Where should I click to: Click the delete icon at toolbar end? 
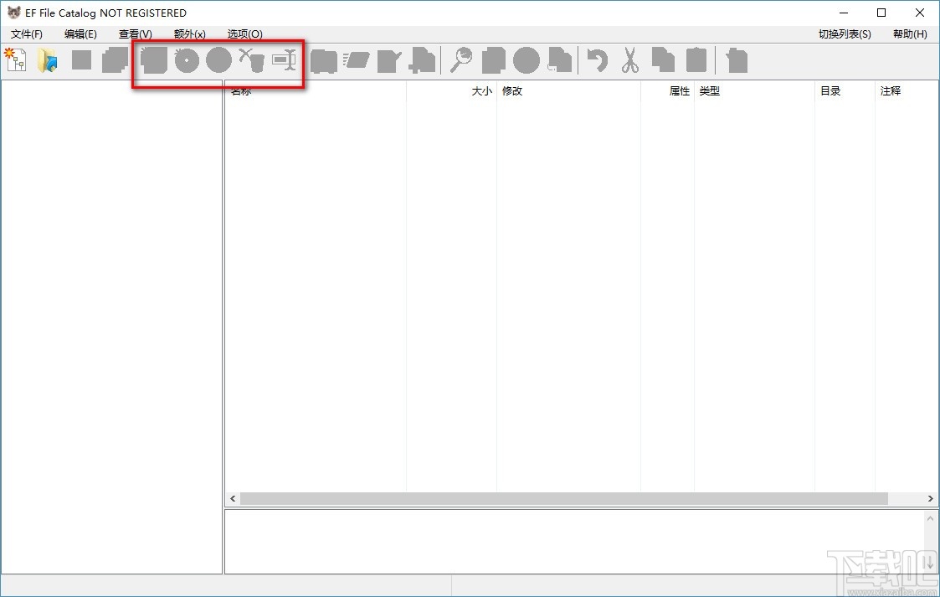[736, 59]
